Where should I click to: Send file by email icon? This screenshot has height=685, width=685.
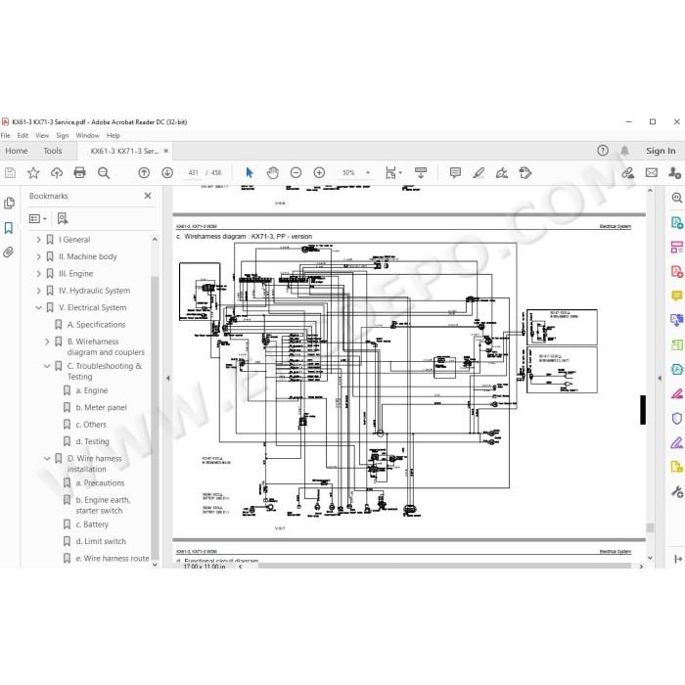click(x=652, y=173)
